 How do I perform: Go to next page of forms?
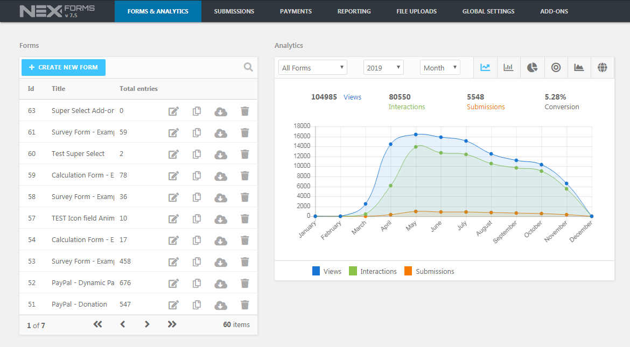147,324
